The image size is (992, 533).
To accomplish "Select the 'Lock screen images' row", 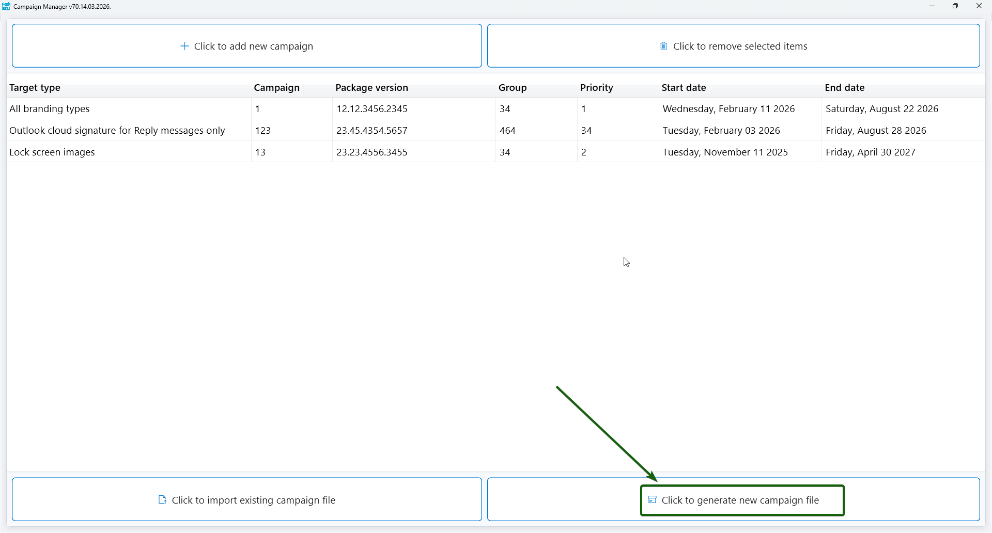I will point(52,152).
